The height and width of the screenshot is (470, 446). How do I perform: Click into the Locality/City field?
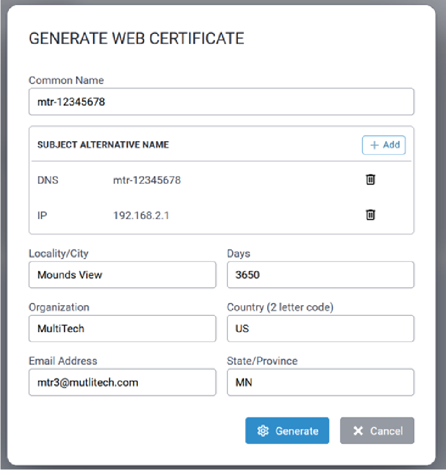(x=122, y=275)
